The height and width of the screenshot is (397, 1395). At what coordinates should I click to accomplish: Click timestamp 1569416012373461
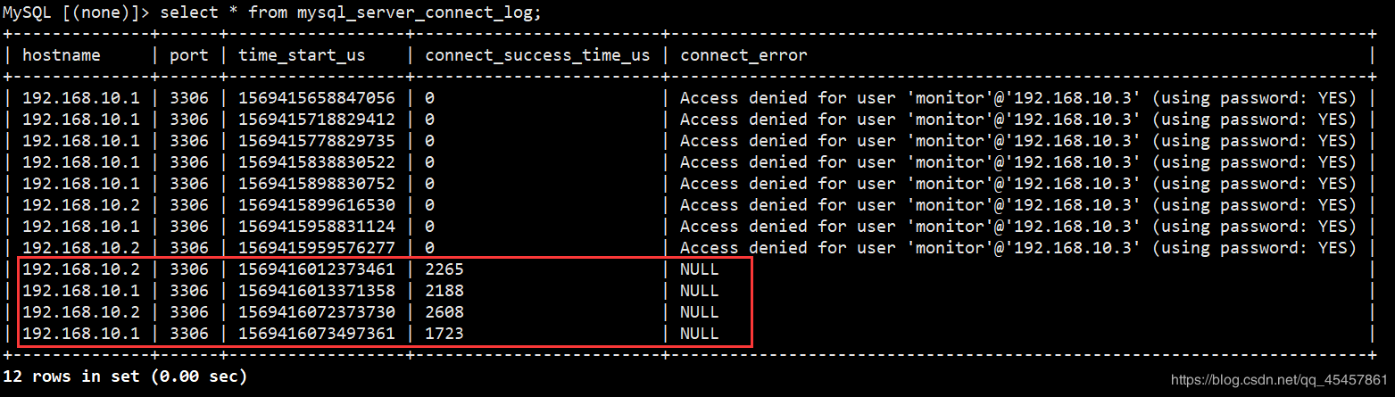(316, 269)
